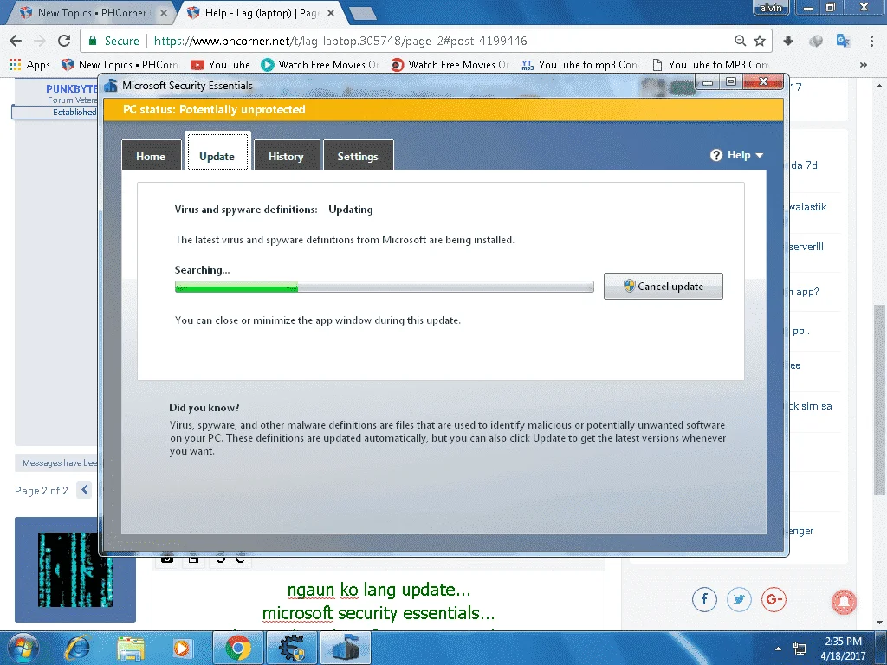The width and height of the screenshot is (887, 665).
Task: Click the PUNKBYTE username link
Action: [72, 89]
